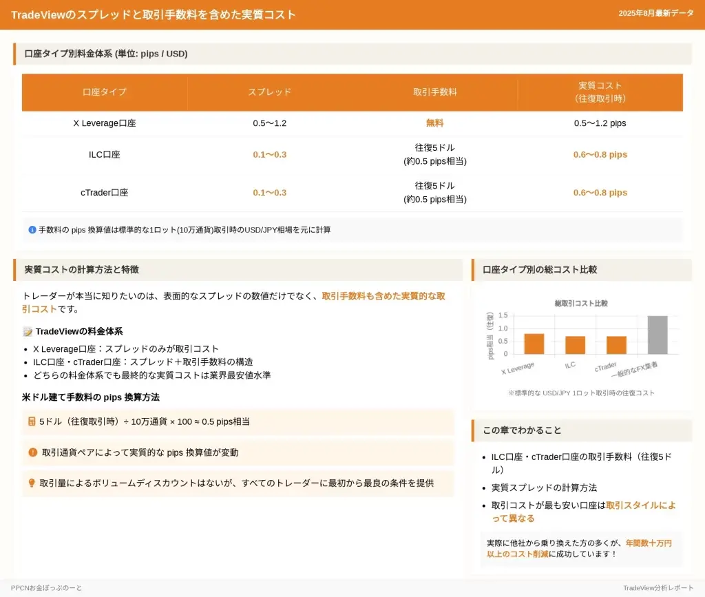The width and height of the screenshot is (705, 597).
Task: Click the memo icon beside TradeViewの料金体系
Action: point(28,332)
